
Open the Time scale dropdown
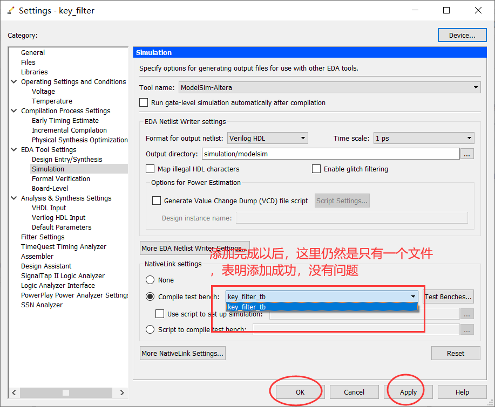tap(424, 138)
